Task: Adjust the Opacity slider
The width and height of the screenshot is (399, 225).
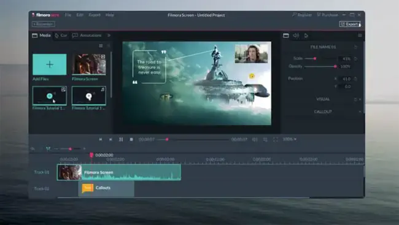Action: [x=320, y=66]
